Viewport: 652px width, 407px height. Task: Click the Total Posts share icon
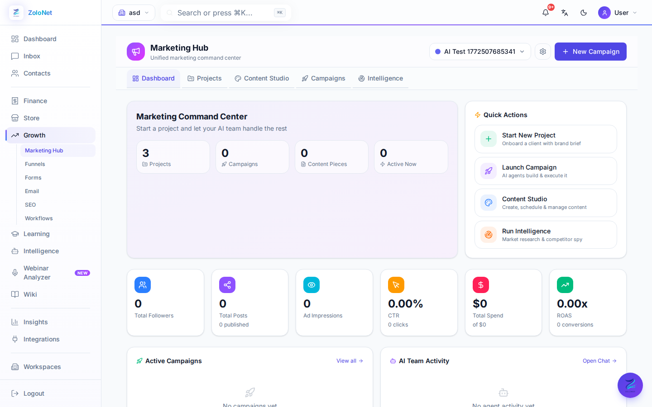[227, 285]
